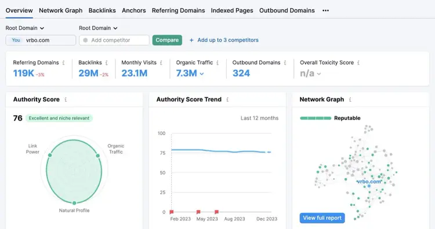Expand the first Root Domain dropdown
This screenshot has width=435, height=229.
pyautogui.click(x=25, y=28)
